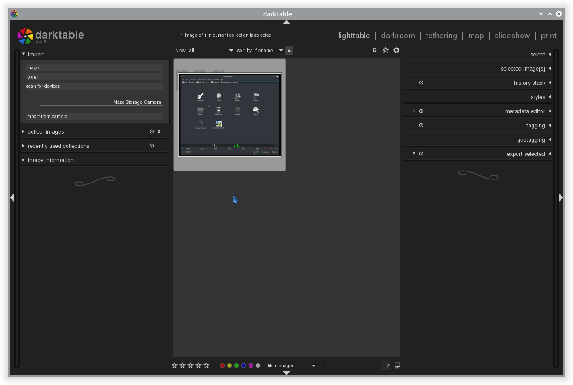Click display profile monitor icon
Screen dimensions: 573x385
(397, 365)
